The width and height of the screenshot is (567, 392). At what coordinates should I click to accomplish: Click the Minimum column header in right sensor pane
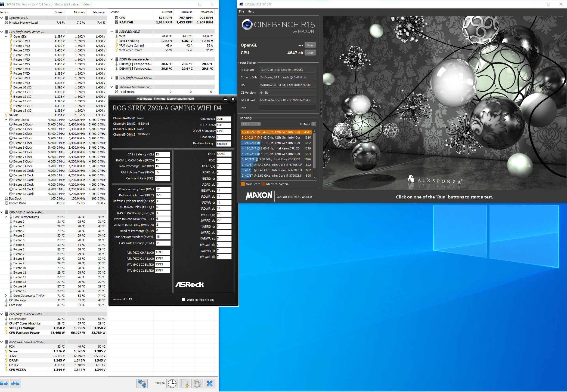point(187,12)
